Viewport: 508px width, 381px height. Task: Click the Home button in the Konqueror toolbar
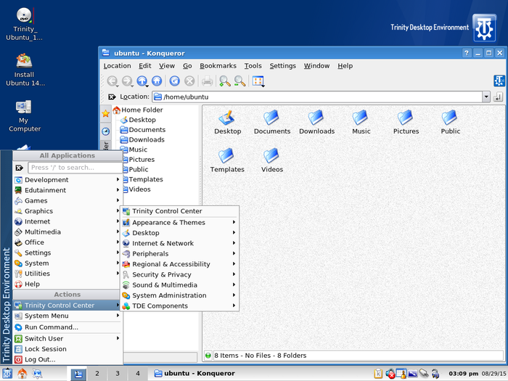point(156,81)
